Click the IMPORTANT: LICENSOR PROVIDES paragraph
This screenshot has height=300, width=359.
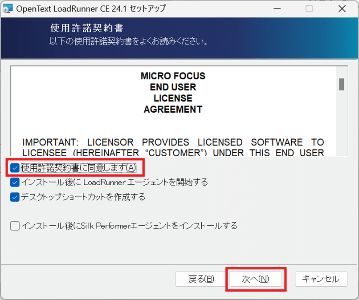(x=173, y=147)
